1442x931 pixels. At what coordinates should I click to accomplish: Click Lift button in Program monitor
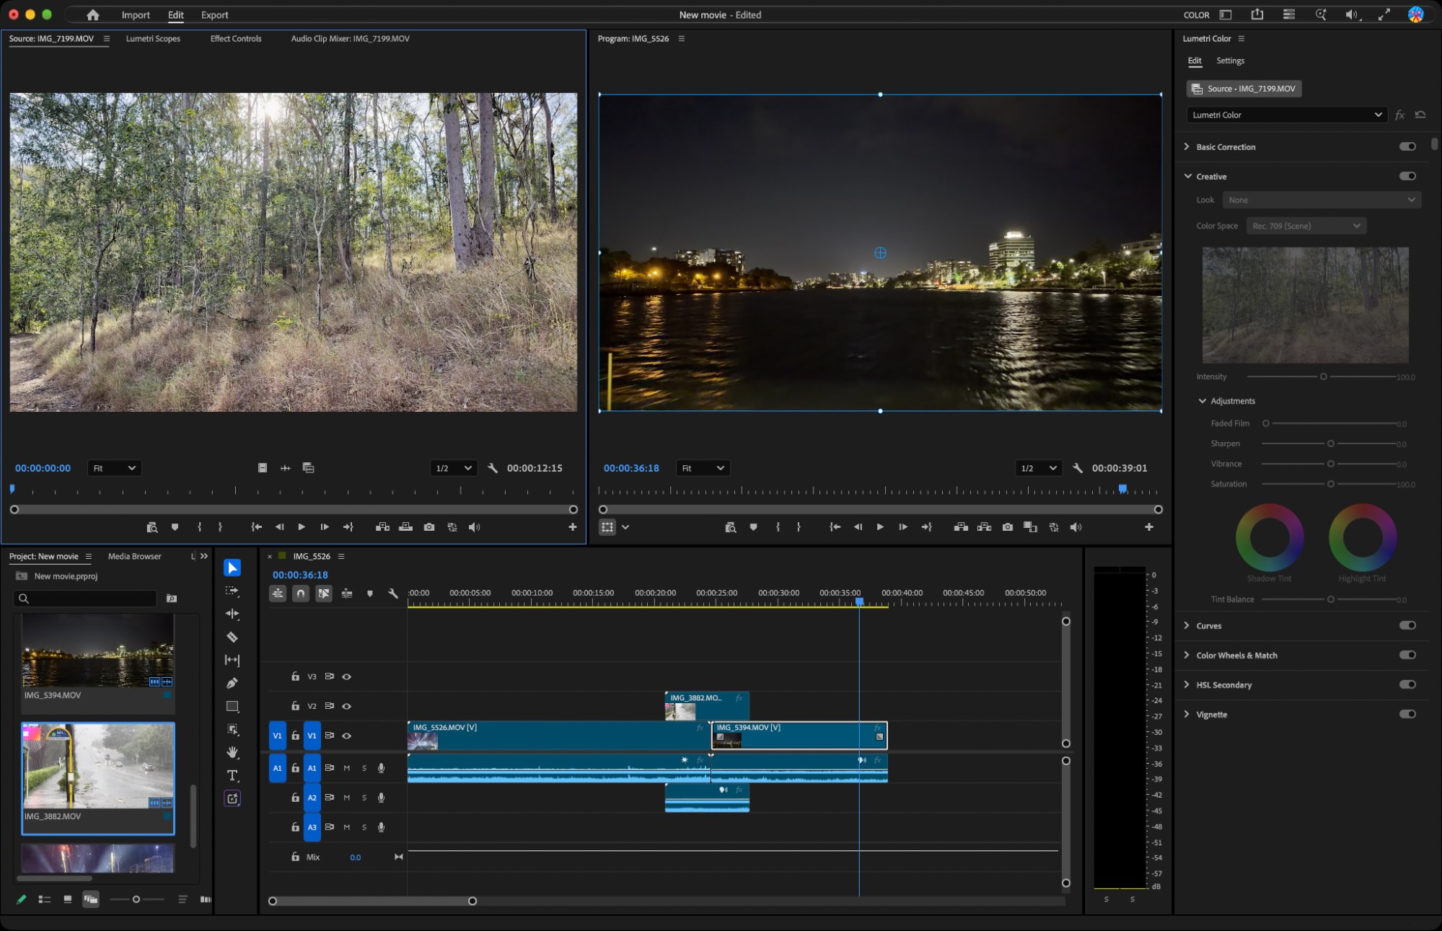point(961,527)
